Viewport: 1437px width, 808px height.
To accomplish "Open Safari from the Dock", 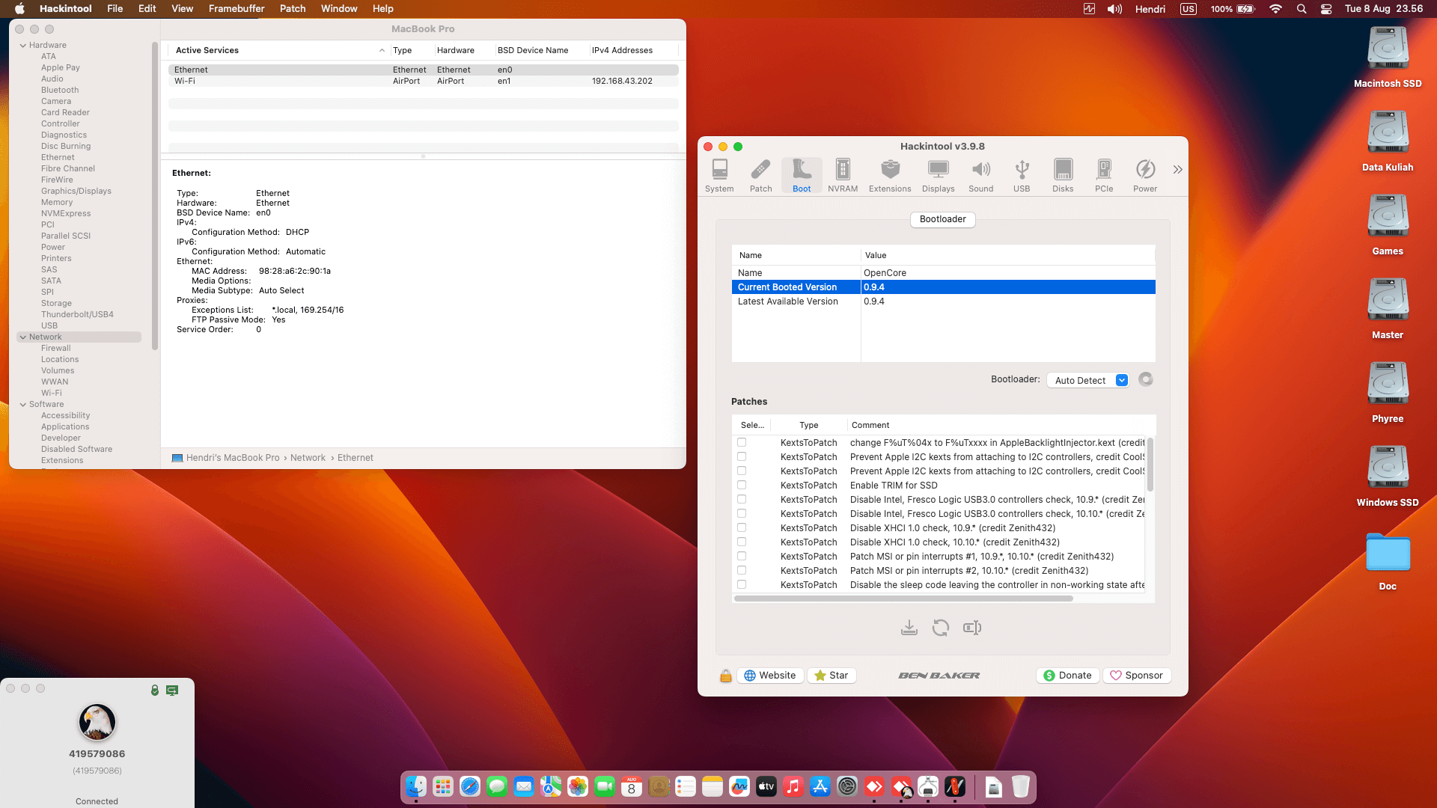I will (470, 787).
